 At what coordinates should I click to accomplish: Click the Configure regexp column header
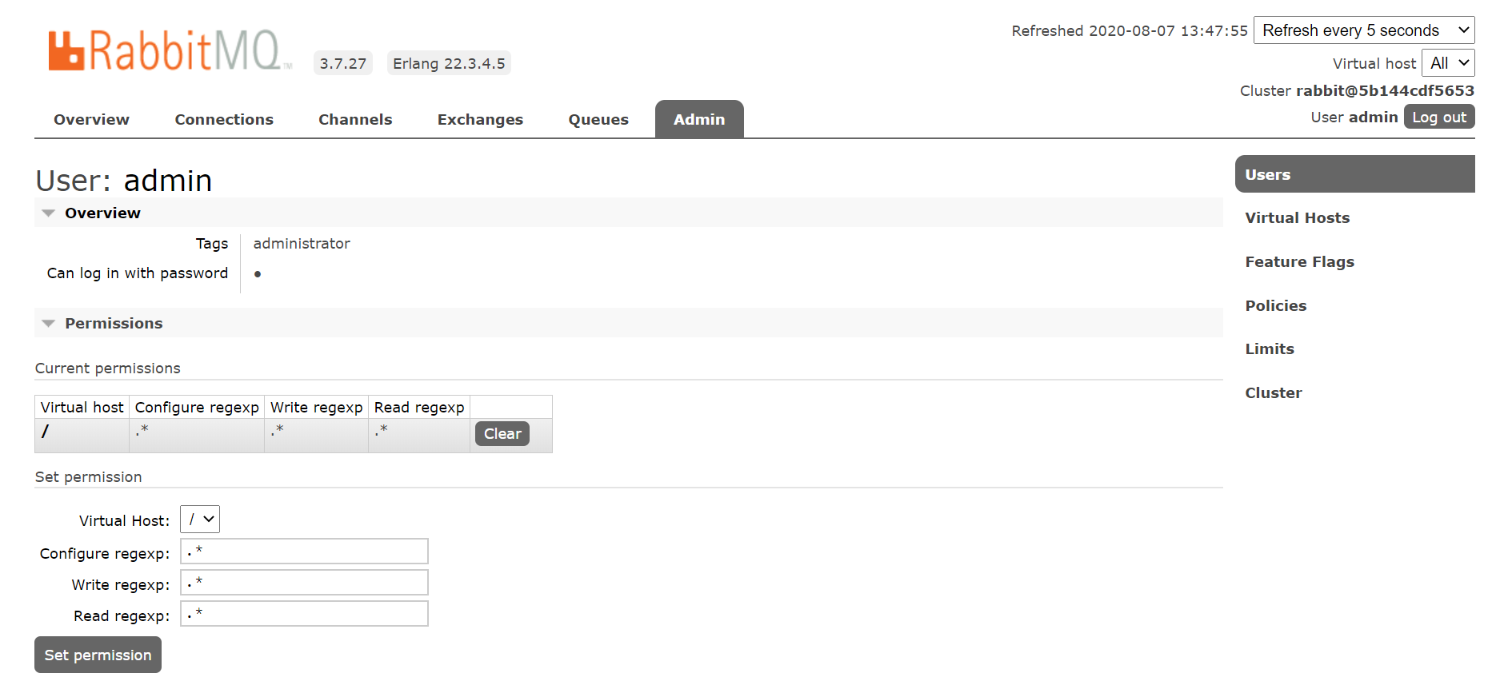click(197, 407)
